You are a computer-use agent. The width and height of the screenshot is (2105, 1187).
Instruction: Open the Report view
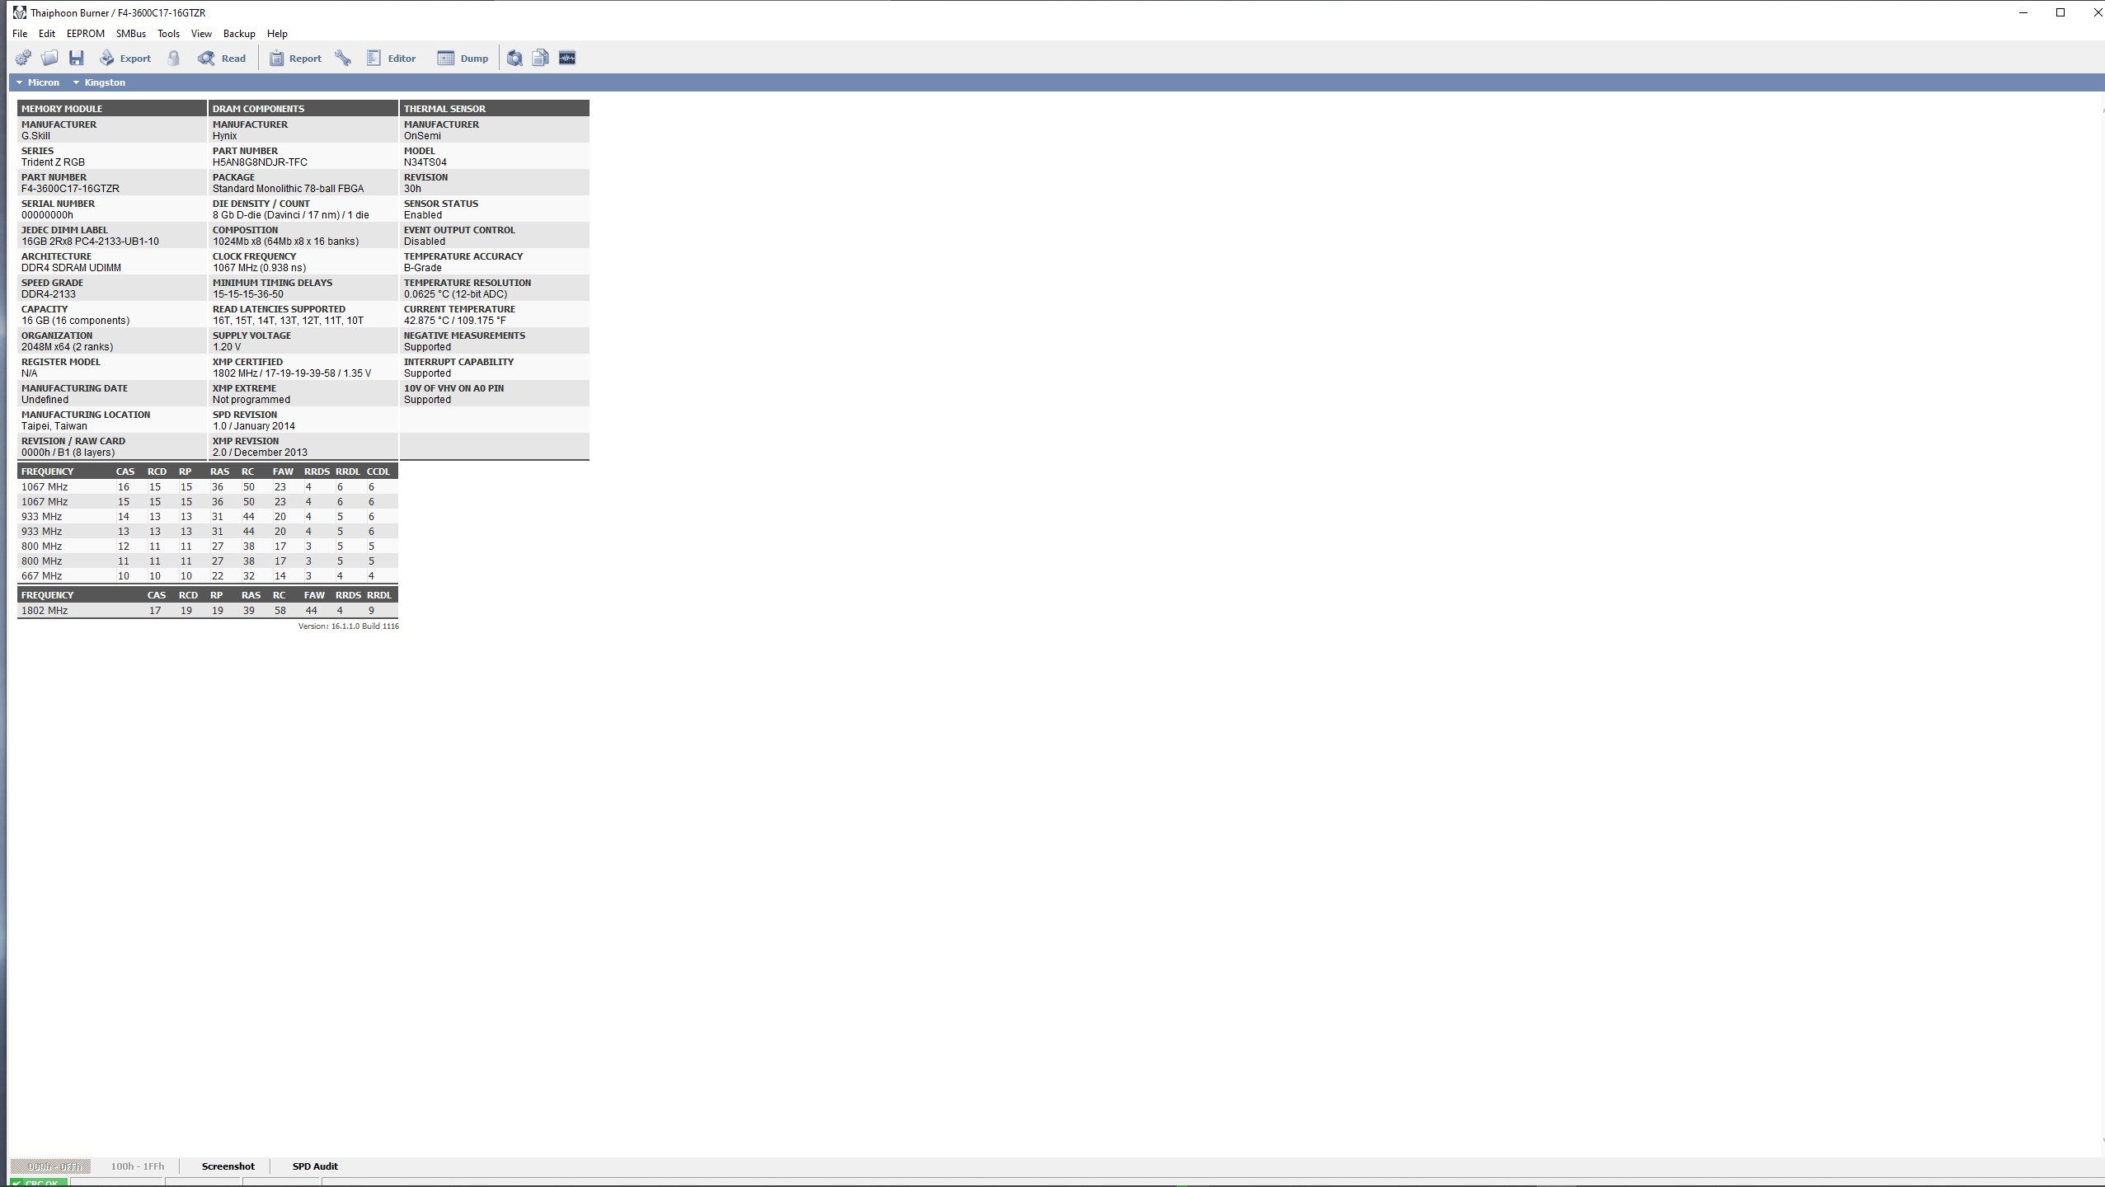(x=295, y=58)
